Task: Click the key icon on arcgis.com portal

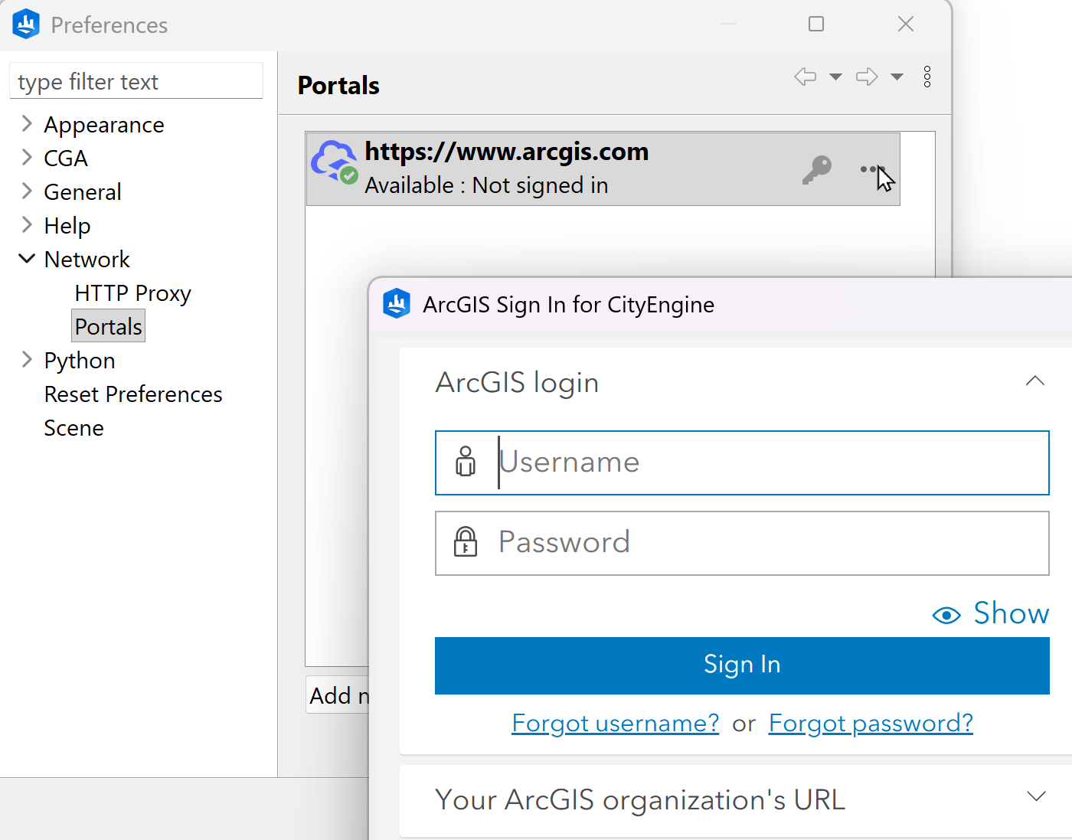Action: point(817,169)
